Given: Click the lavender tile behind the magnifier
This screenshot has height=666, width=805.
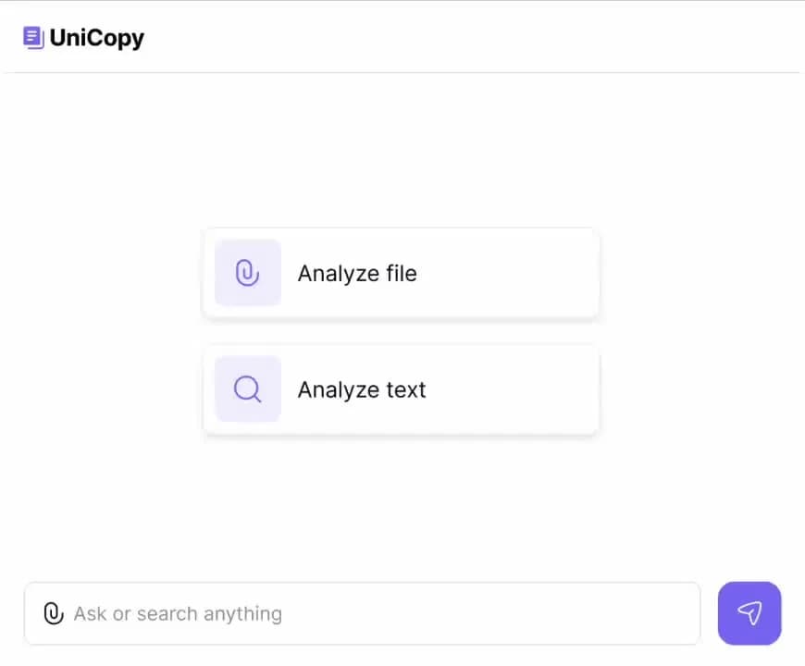Looking at the screenshot, I should click(248, 388).
